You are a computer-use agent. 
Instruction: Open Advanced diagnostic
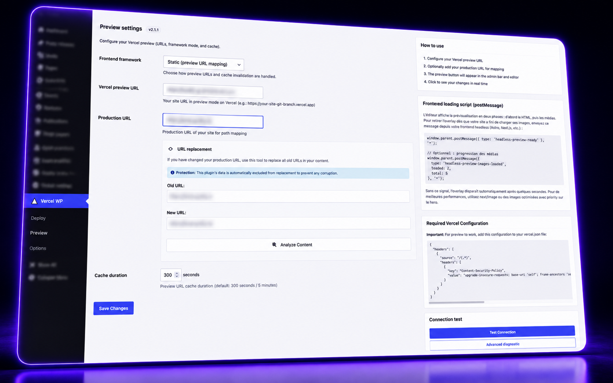(503, 344)
